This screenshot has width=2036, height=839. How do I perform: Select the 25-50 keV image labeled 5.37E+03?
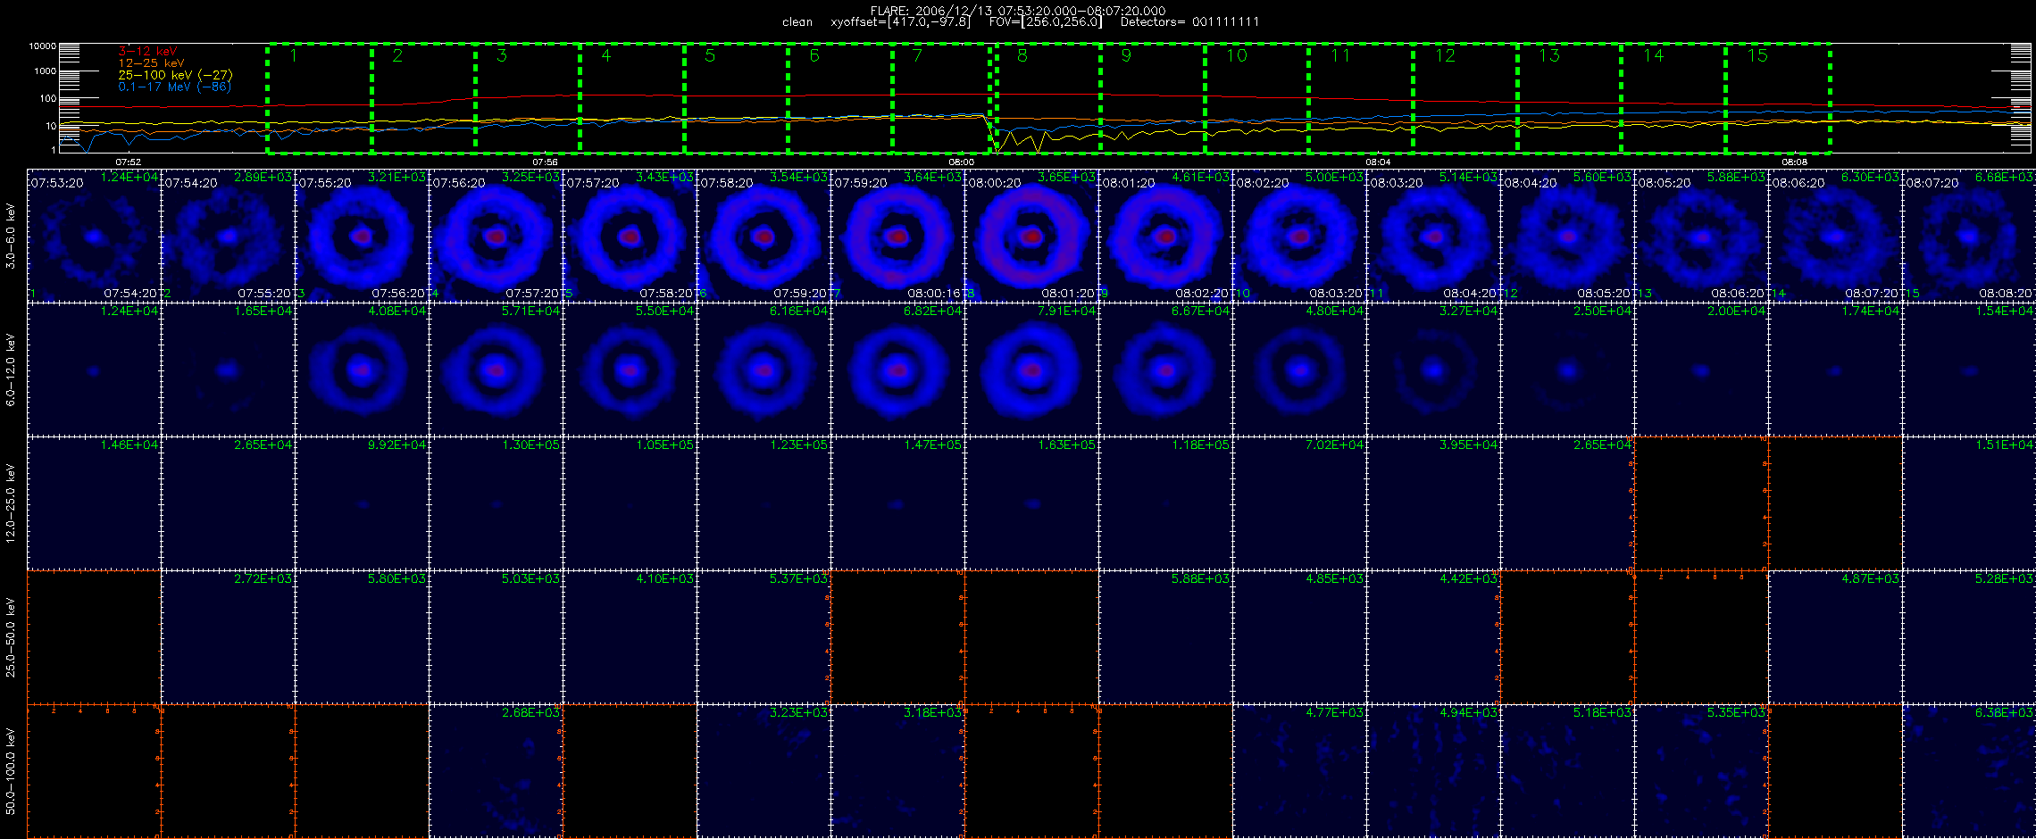[763, 637]
